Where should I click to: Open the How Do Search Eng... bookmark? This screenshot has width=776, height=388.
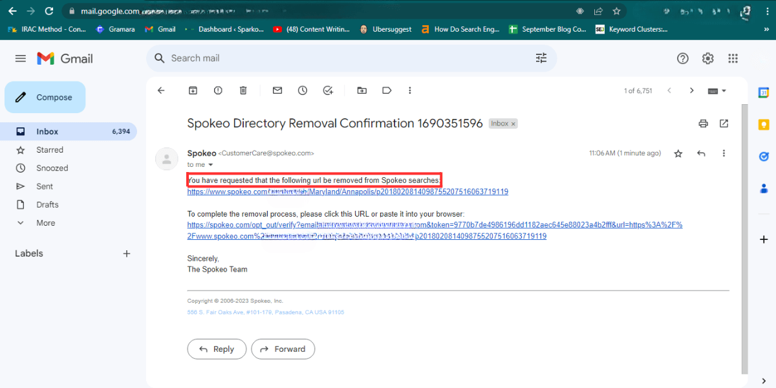(x=460, y=29)
